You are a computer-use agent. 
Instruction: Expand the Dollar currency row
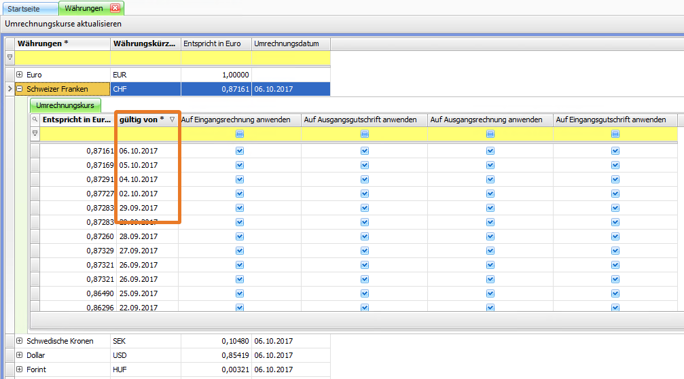[x=20, y=355]
